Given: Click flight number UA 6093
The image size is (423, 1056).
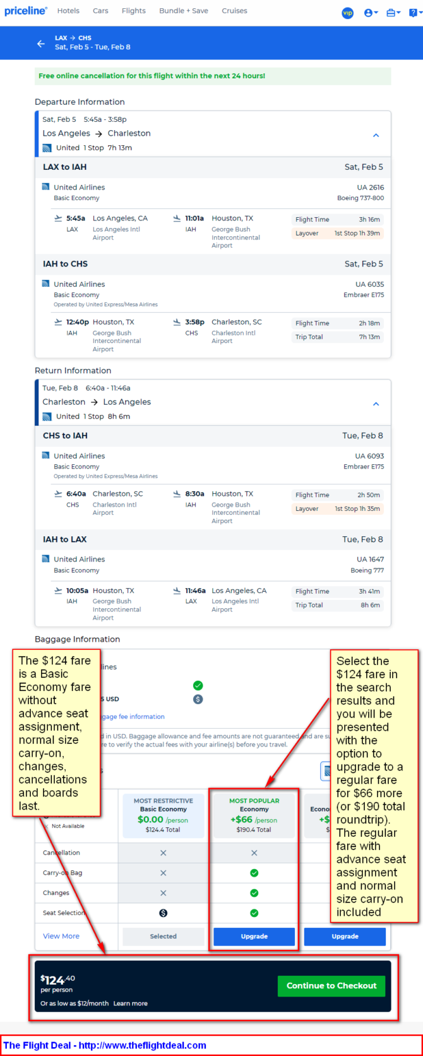Looking at the screenshot, I should 369,456.
